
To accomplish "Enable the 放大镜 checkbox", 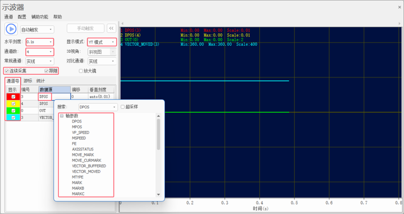I will 81,71.
